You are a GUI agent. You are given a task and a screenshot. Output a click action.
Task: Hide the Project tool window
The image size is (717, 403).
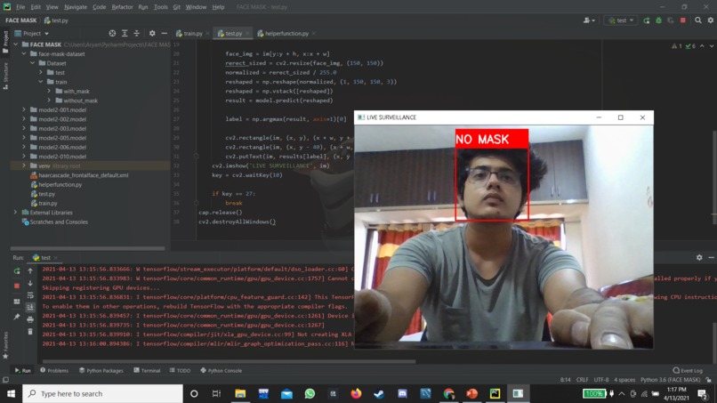(x=165, y=34)
